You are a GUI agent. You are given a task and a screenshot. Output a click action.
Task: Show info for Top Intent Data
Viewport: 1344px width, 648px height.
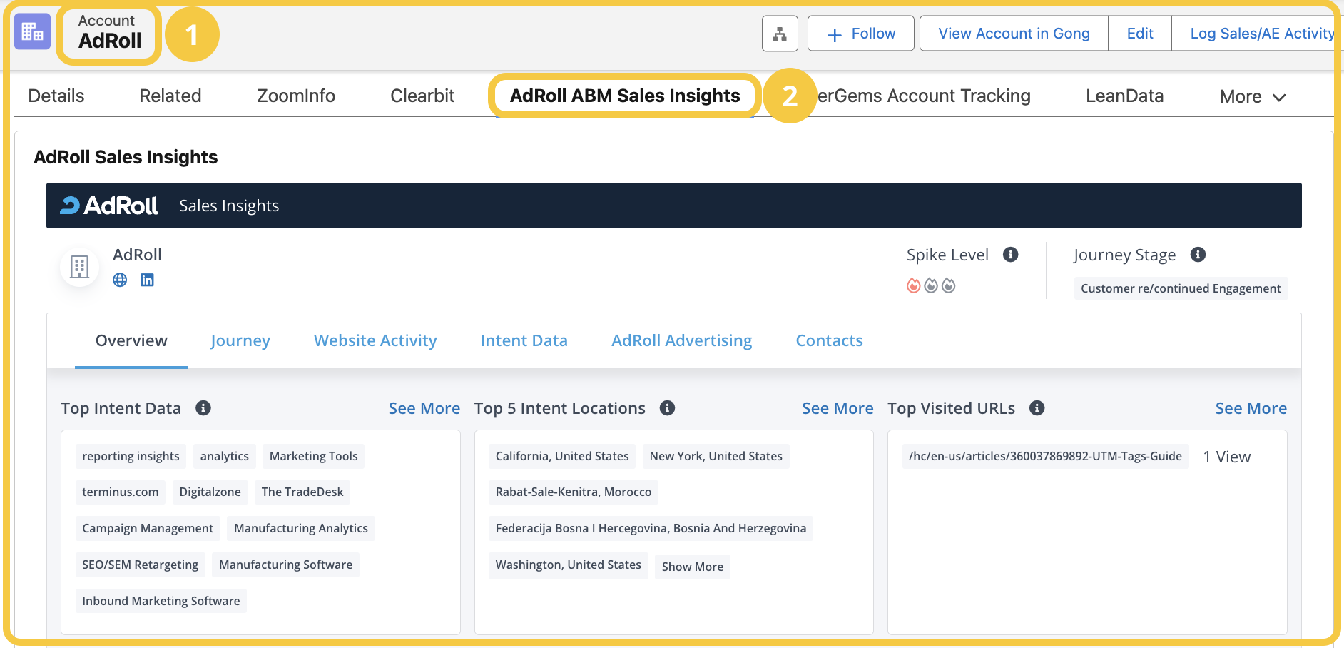click(x=203, y=407)
